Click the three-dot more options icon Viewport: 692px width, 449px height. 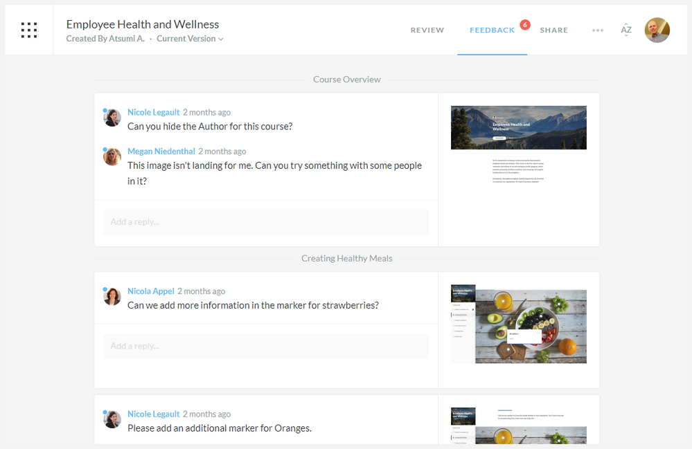(x=598, y=30)
